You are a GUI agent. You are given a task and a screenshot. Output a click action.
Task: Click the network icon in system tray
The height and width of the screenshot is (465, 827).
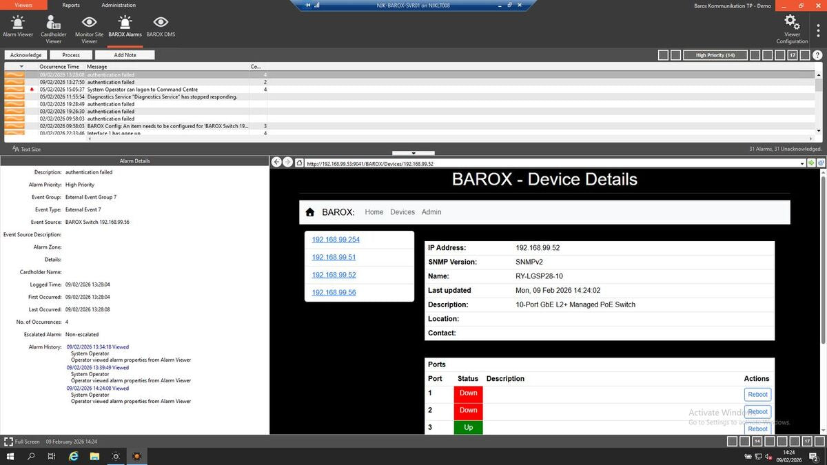pyautogui.click(x=760, y=456)
